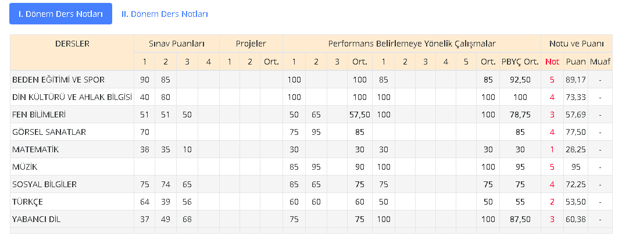The image size is (622, 243).
Task: Click the Sınav Puanları header
Action: pyautogui.click(x=177, y=44)
